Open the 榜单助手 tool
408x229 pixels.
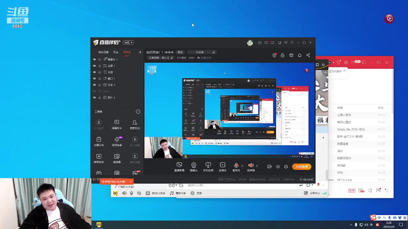(x=99, y=158)
